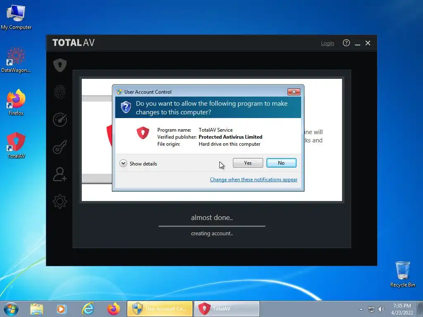Expand Show details in the UAC dialog
The width and height of the screenshot is (423, 317).
pyautogui.click(x=138, y=163)
